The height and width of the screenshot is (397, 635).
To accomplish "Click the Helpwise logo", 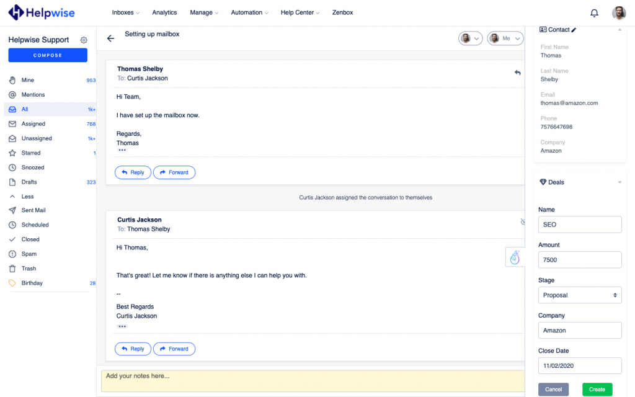I will pyautogui.click(x=42, y=12).
